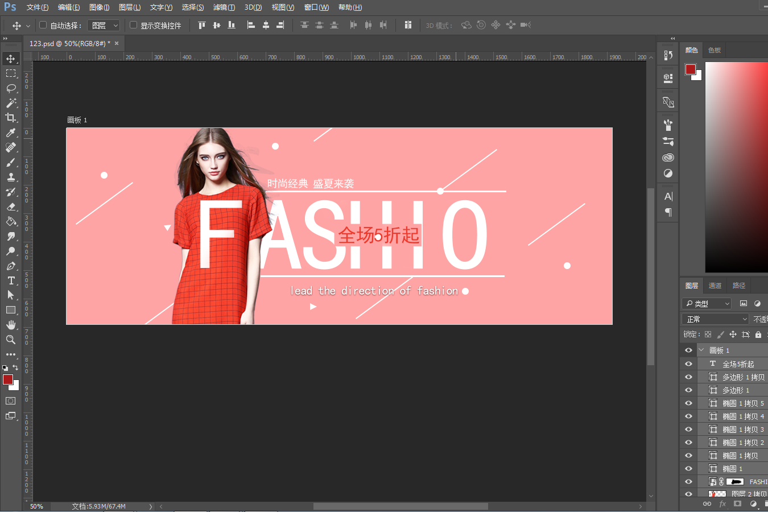Enable the 显示变换控件 checkbox
Viewport: 768px width, 512px height.
click(133, 25)
